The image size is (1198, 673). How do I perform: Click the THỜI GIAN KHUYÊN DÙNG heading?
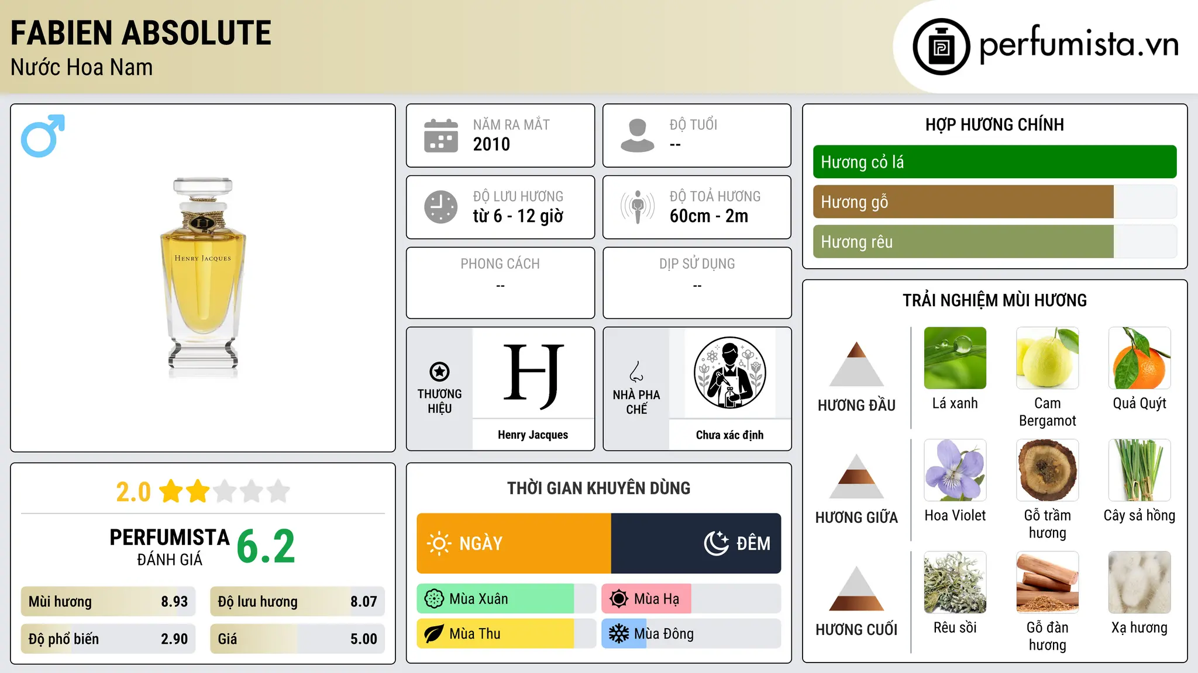click(x=598, y=488)
